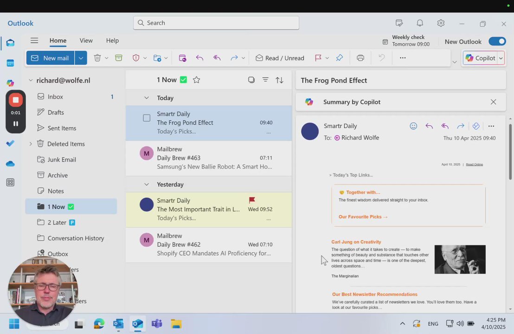Image resolution: width=514 pixels, height=334 pixels.
Task: Expand the ribbon with the chevron
Action: coord(454,62)
